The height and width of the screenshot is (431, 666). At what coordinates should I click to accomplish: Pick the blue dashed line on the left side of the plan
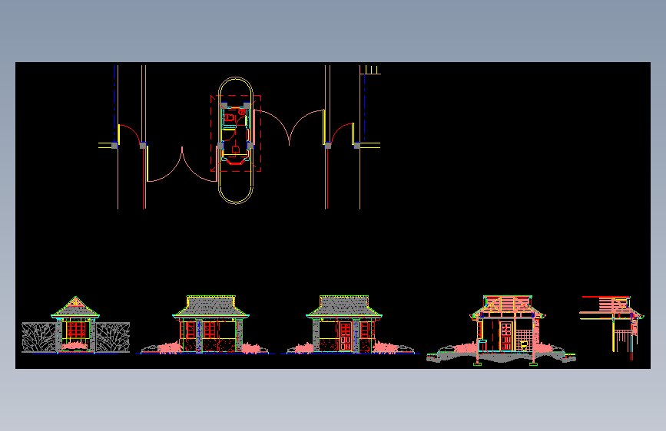pyautogui.click(x=114, y=102)
